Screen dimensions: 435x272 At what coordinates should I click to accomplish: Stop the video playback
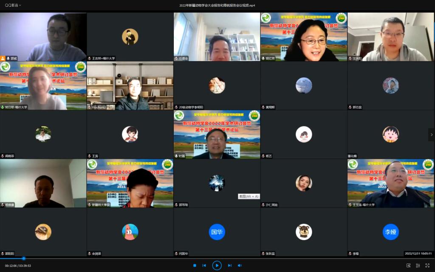(x=195, y=266)
